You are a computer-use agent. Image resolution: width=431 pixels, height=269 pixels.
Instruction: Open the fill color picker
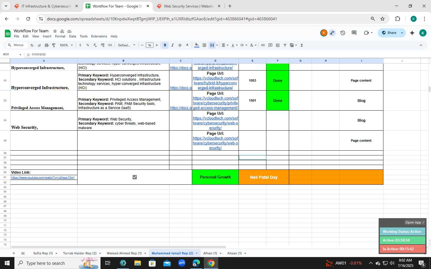point(197,45)
